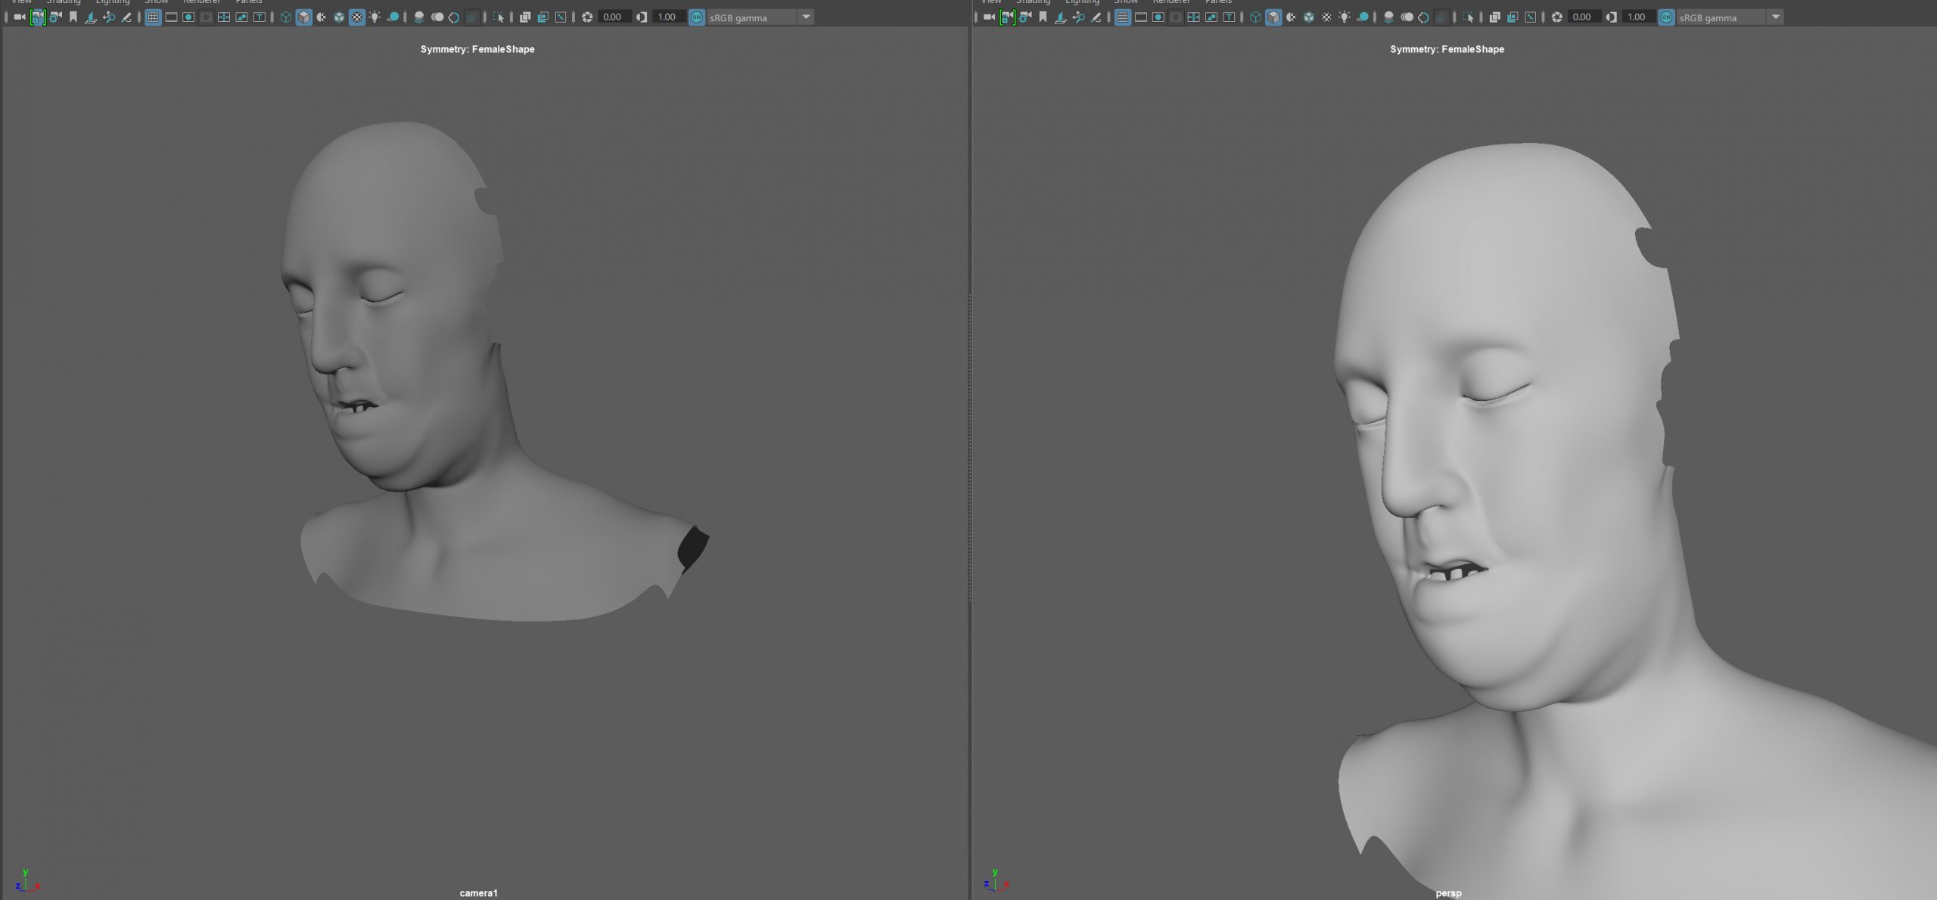Viewport: 1937px width, 900px height.
Task: Toggle Grid display in persp panel
Action: 1123,17
